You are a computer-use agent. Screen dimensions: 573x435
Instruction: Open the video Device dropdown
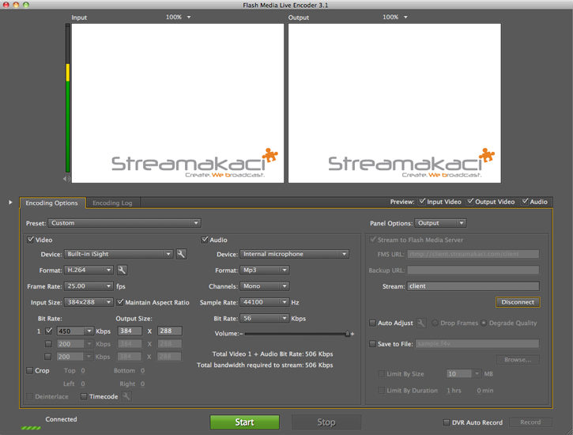tap(119, 254)
